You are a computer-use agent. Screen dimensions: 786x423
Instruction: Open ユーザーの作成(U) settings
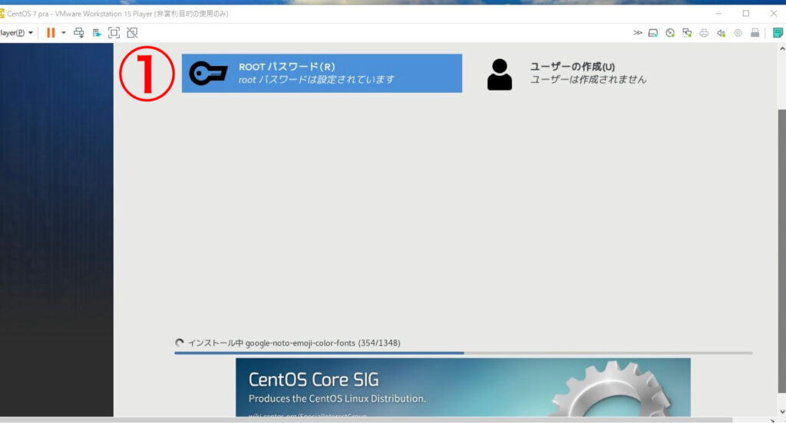pos(566,73)
